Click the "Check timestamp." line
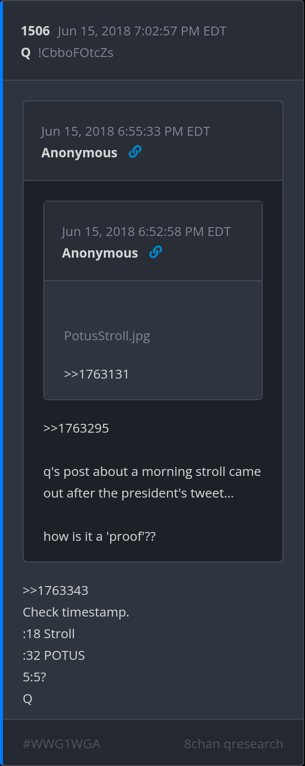The image size is (305, 766). (76, 613)
